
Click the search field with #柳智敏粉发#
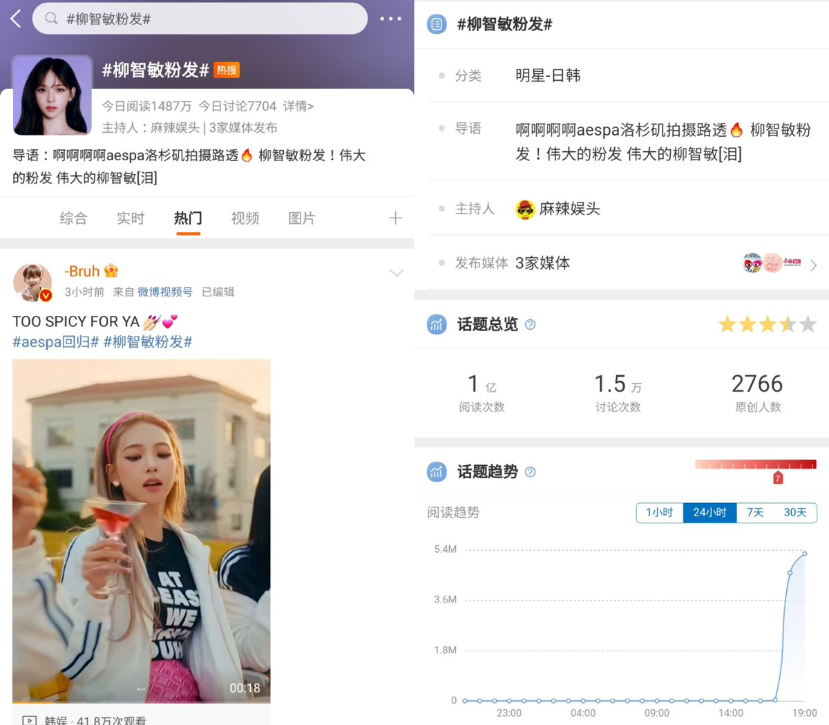200,19
